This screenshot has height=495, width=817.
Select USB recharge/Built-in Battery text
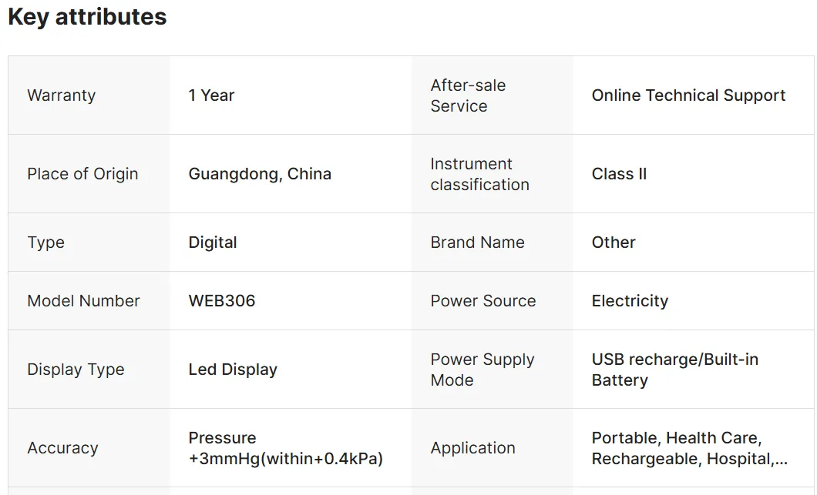[x=674, y=370]
